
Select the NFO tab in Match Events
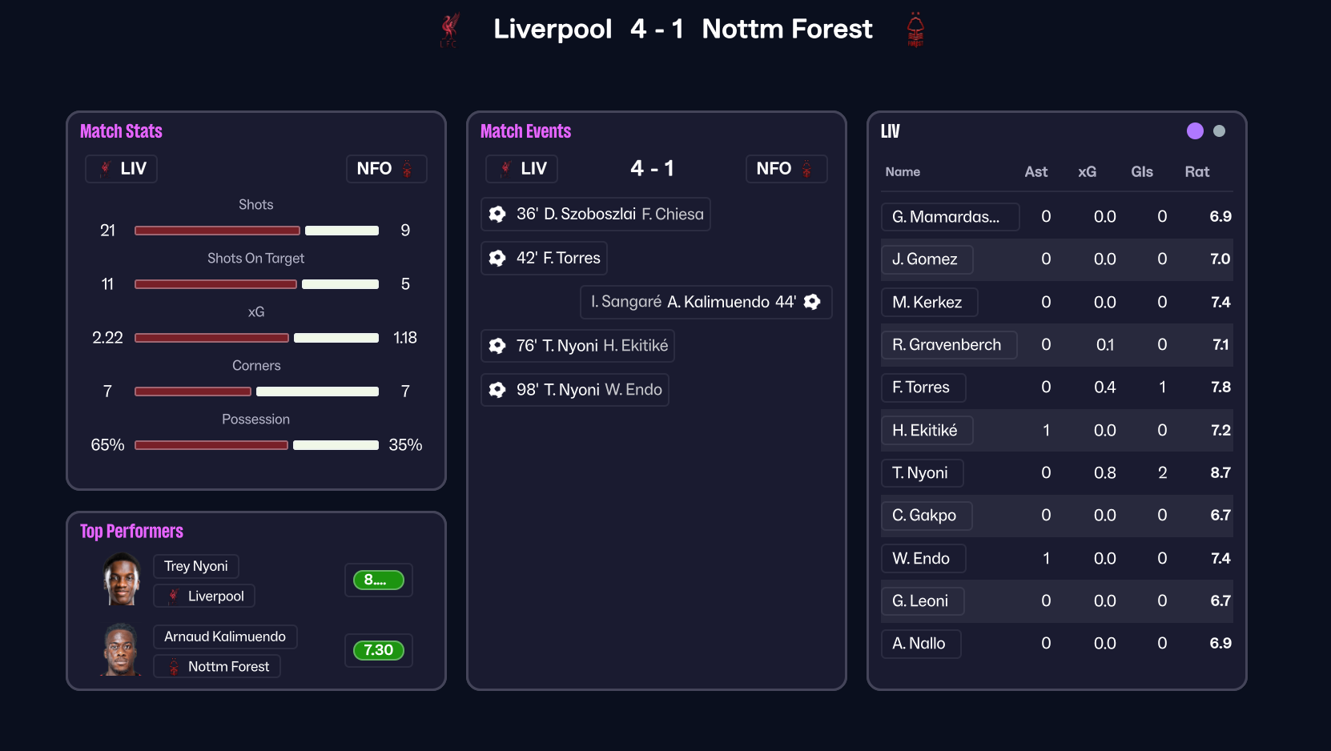click(786, 169)
